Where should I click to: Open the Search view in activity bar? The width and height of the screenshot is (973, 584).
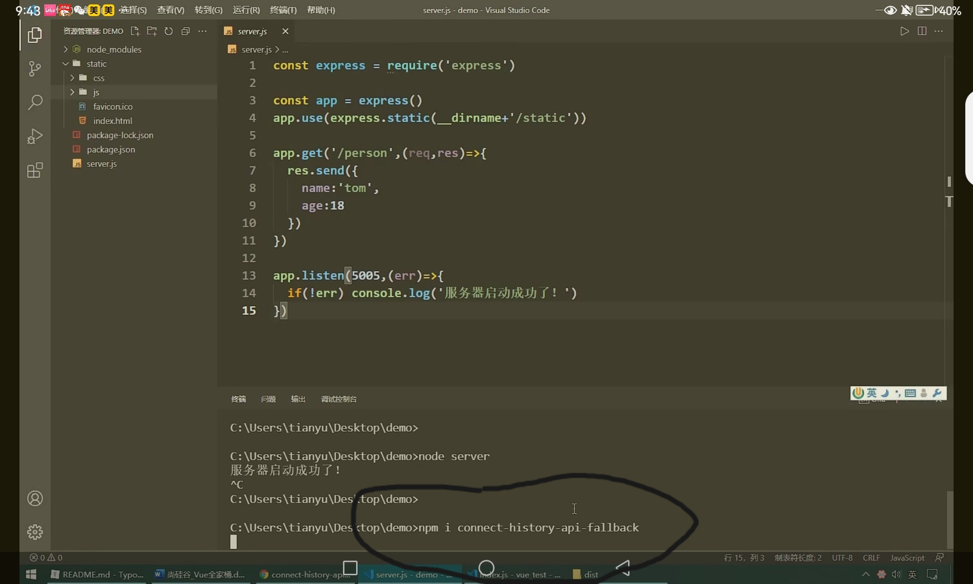[35, 102]
